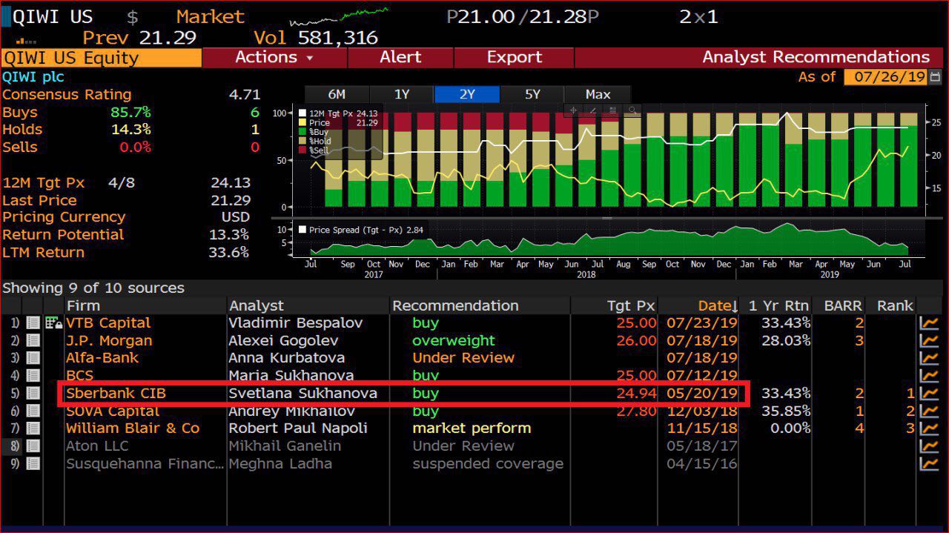Screen dimensions: 949x533
Task: Select the crosshair tool on the chart
Action: tap(573, 110)
